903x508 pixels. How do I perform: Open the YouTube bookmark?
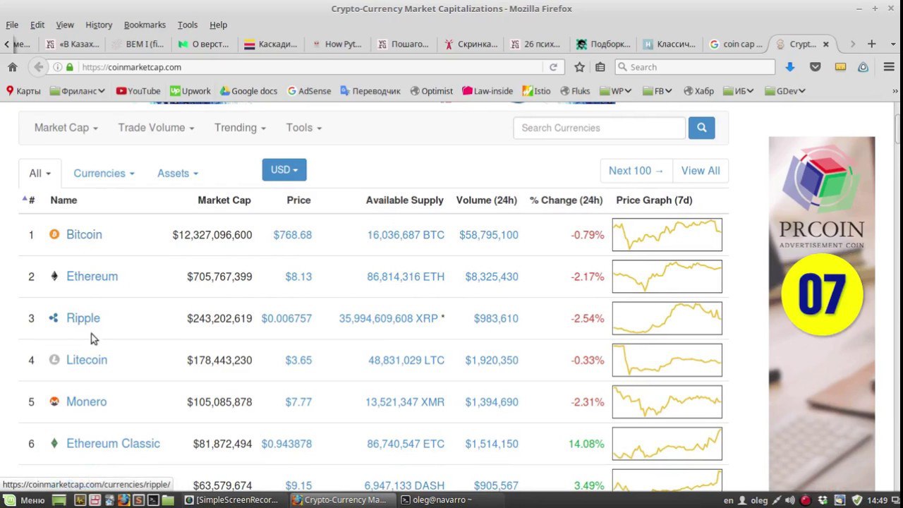point(138,91)
